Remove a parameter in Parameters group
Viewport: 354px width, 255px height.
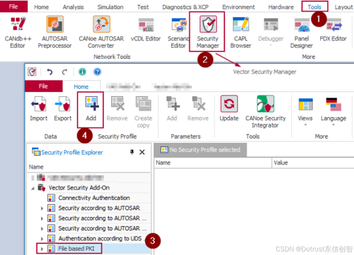[x=198, y=109]
